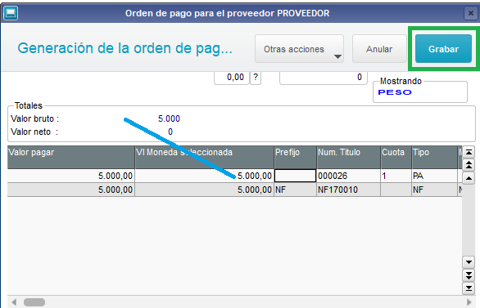
Task: Page up with double up arrow
Action: pos(469,165)
